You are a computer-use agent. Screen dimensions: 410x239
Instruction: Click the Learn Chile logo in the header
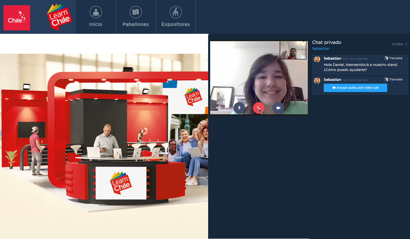pos(60,16)
